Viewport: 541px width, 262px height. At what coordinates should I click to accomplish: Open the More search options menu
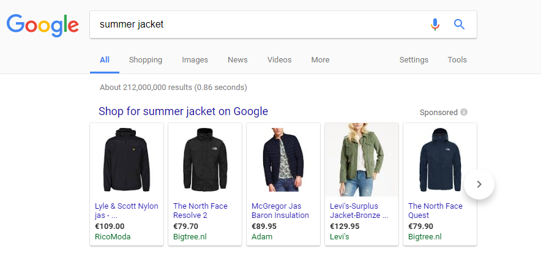coord(320,60)
